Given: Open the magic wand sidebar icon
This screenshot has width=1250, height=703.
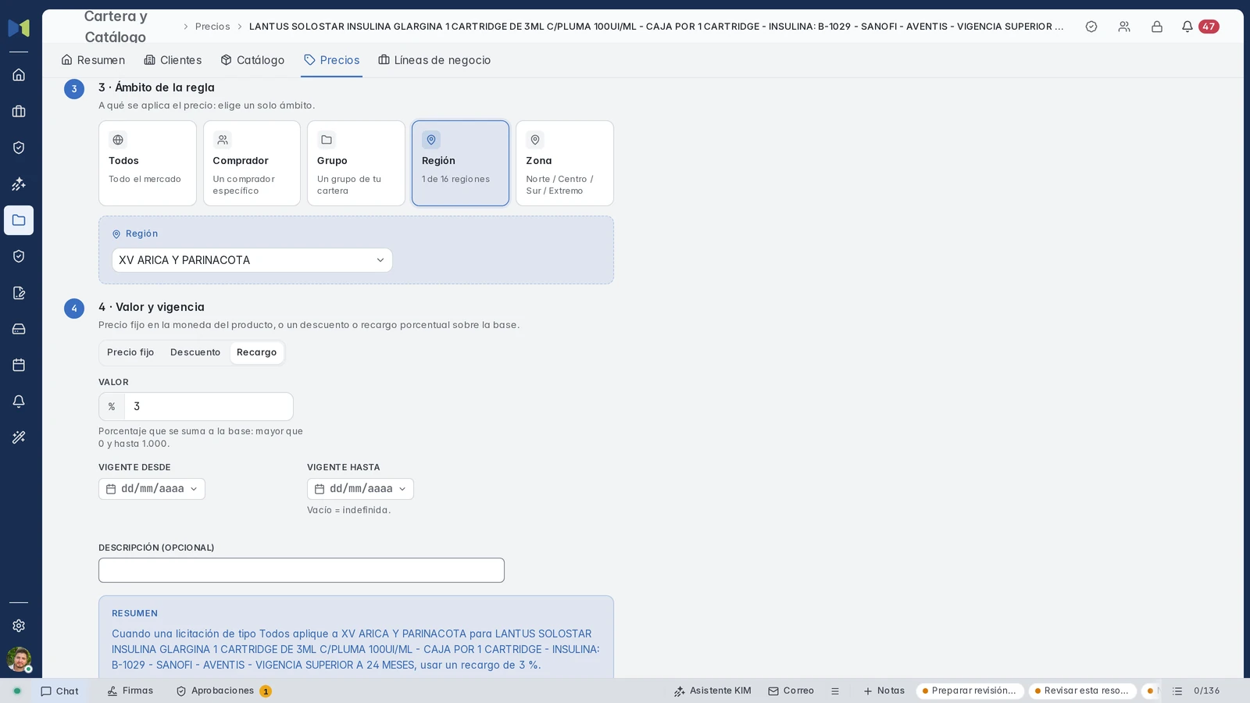Looking at the screenshot, I should point(19,437).
